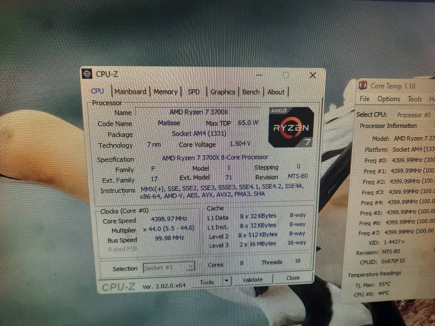Go to the Graphics tab
The height and width of the screenshot is (326, 435).
tap(223, 92)
